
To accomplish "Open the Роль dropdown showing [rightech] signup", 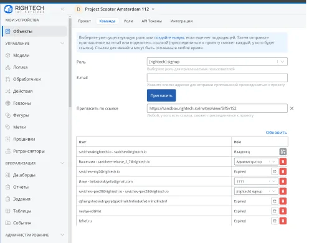I will point(217,62).
